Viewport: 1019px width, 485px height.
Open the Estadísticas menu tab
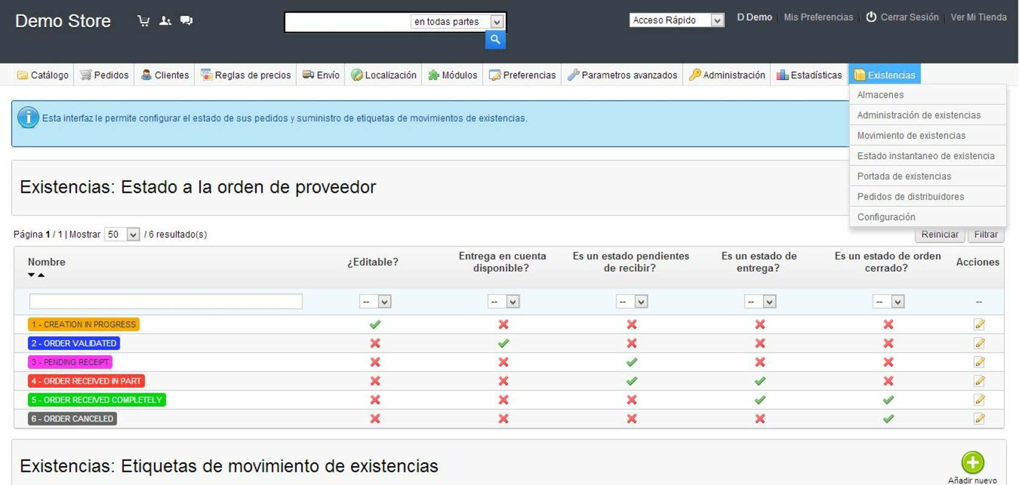click(x=809, y=75)
